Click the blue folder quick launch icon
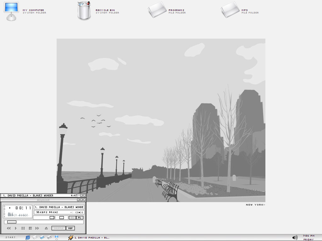 point(42,237)
